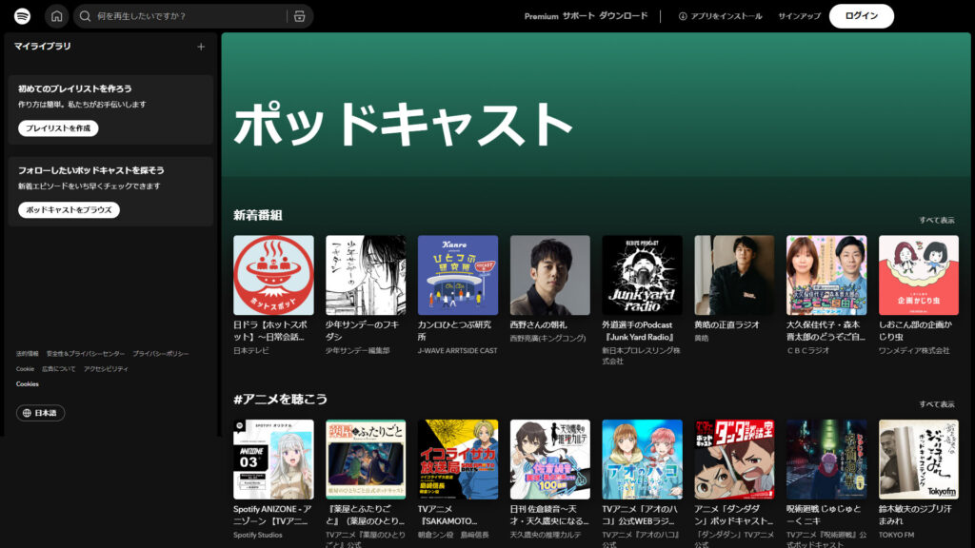Open 呪術廻戦 じゅじゅとーく cover
975x548 pixels.
[826, 460]
